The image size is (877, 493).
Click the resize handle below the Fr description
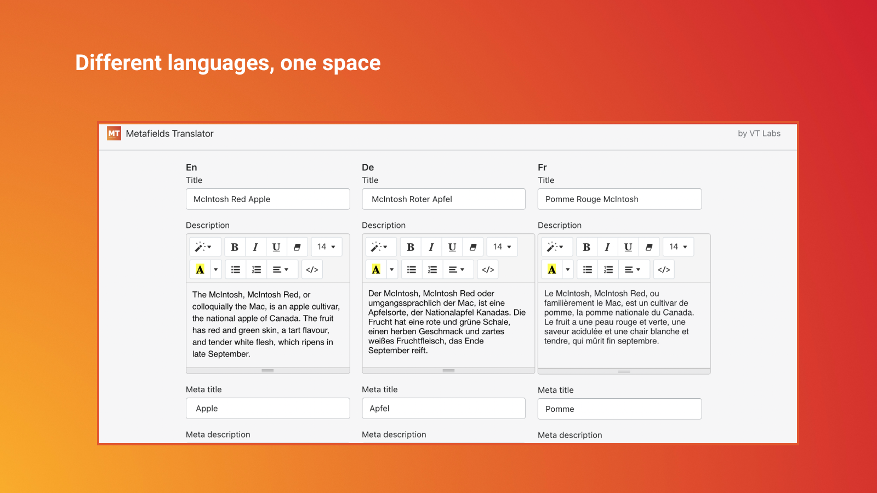pyautogui.click(x=624, y=371)
